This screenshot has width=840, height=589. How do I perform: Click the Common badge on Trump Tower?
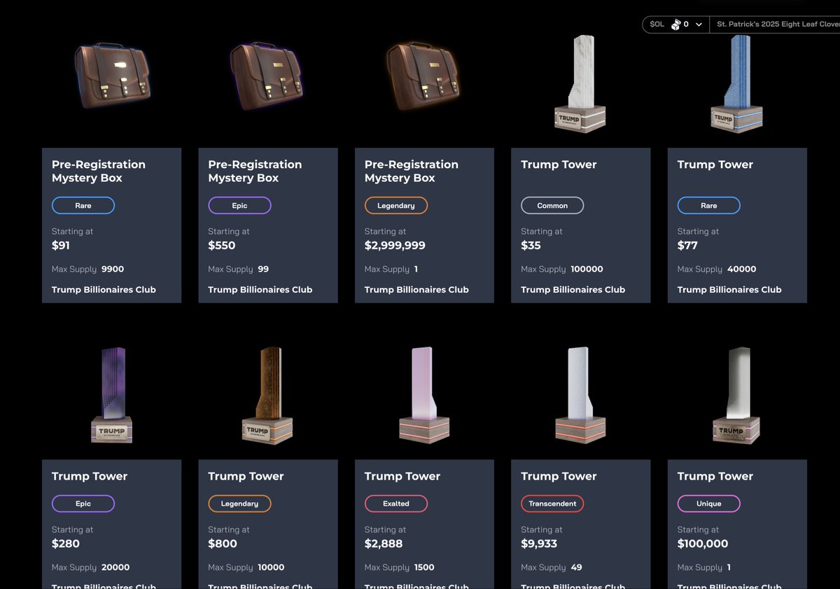pos(552,206)
